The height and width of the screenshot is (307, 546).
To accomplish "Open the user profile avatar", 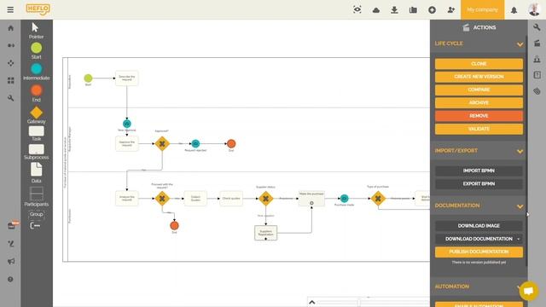I will [534, 9].
